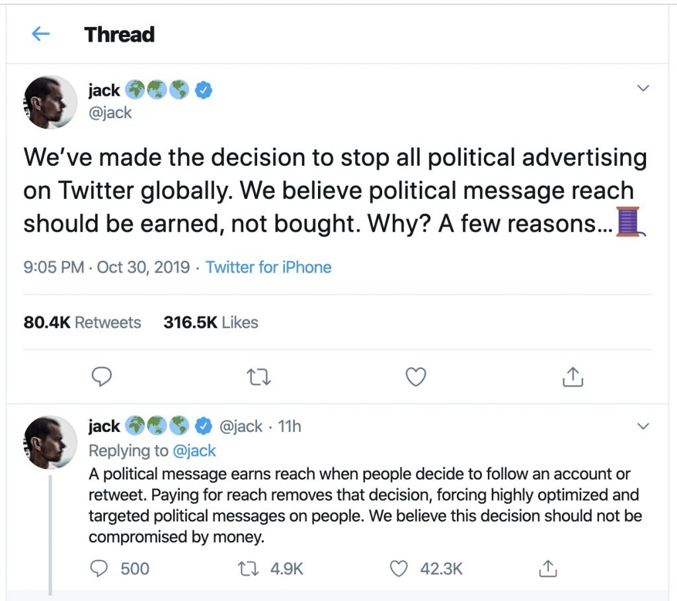Like the reply with 42.3K likes

click(399, 568)
